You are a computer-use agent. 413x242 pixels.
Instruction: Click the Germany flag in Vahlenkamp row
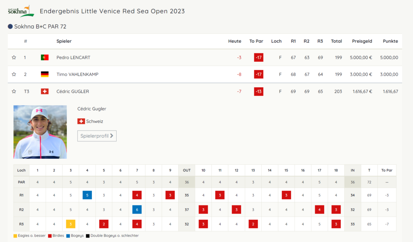(45, 74)
